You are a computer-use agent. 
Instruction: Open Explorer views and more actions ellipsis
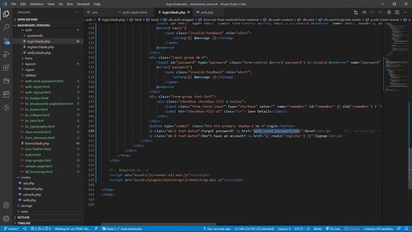tap(77, 12)
